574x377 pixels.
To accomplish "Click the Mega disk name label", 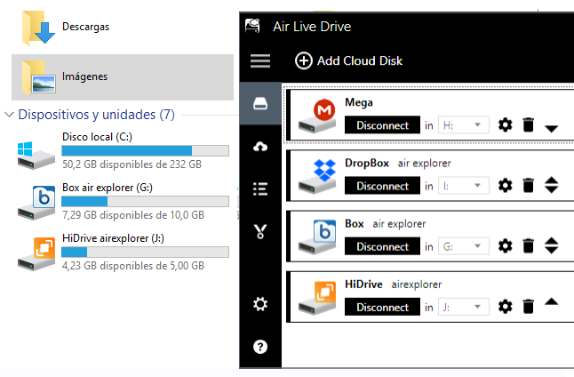I will tap(359, 102).
